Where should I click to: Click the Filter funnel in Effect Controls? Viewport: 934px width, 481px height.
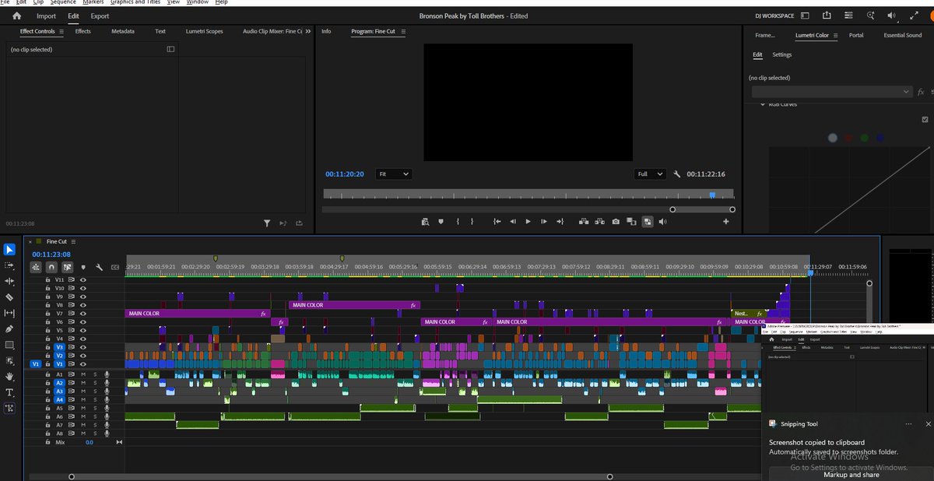tap(267, 223)
